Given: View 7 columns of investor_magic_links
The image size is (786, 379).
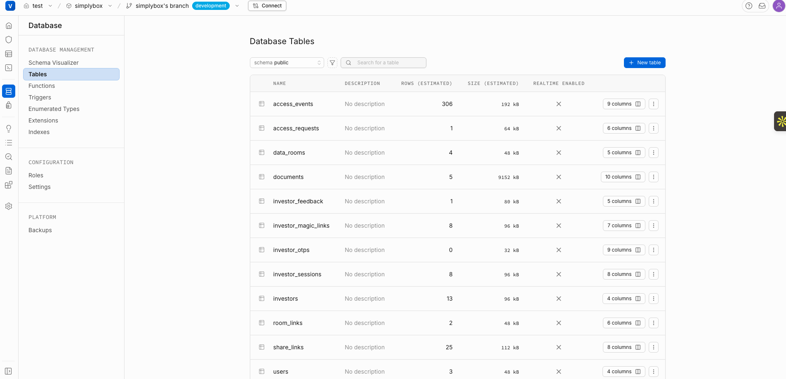Looking at the screenshot, I should [624, 226].
